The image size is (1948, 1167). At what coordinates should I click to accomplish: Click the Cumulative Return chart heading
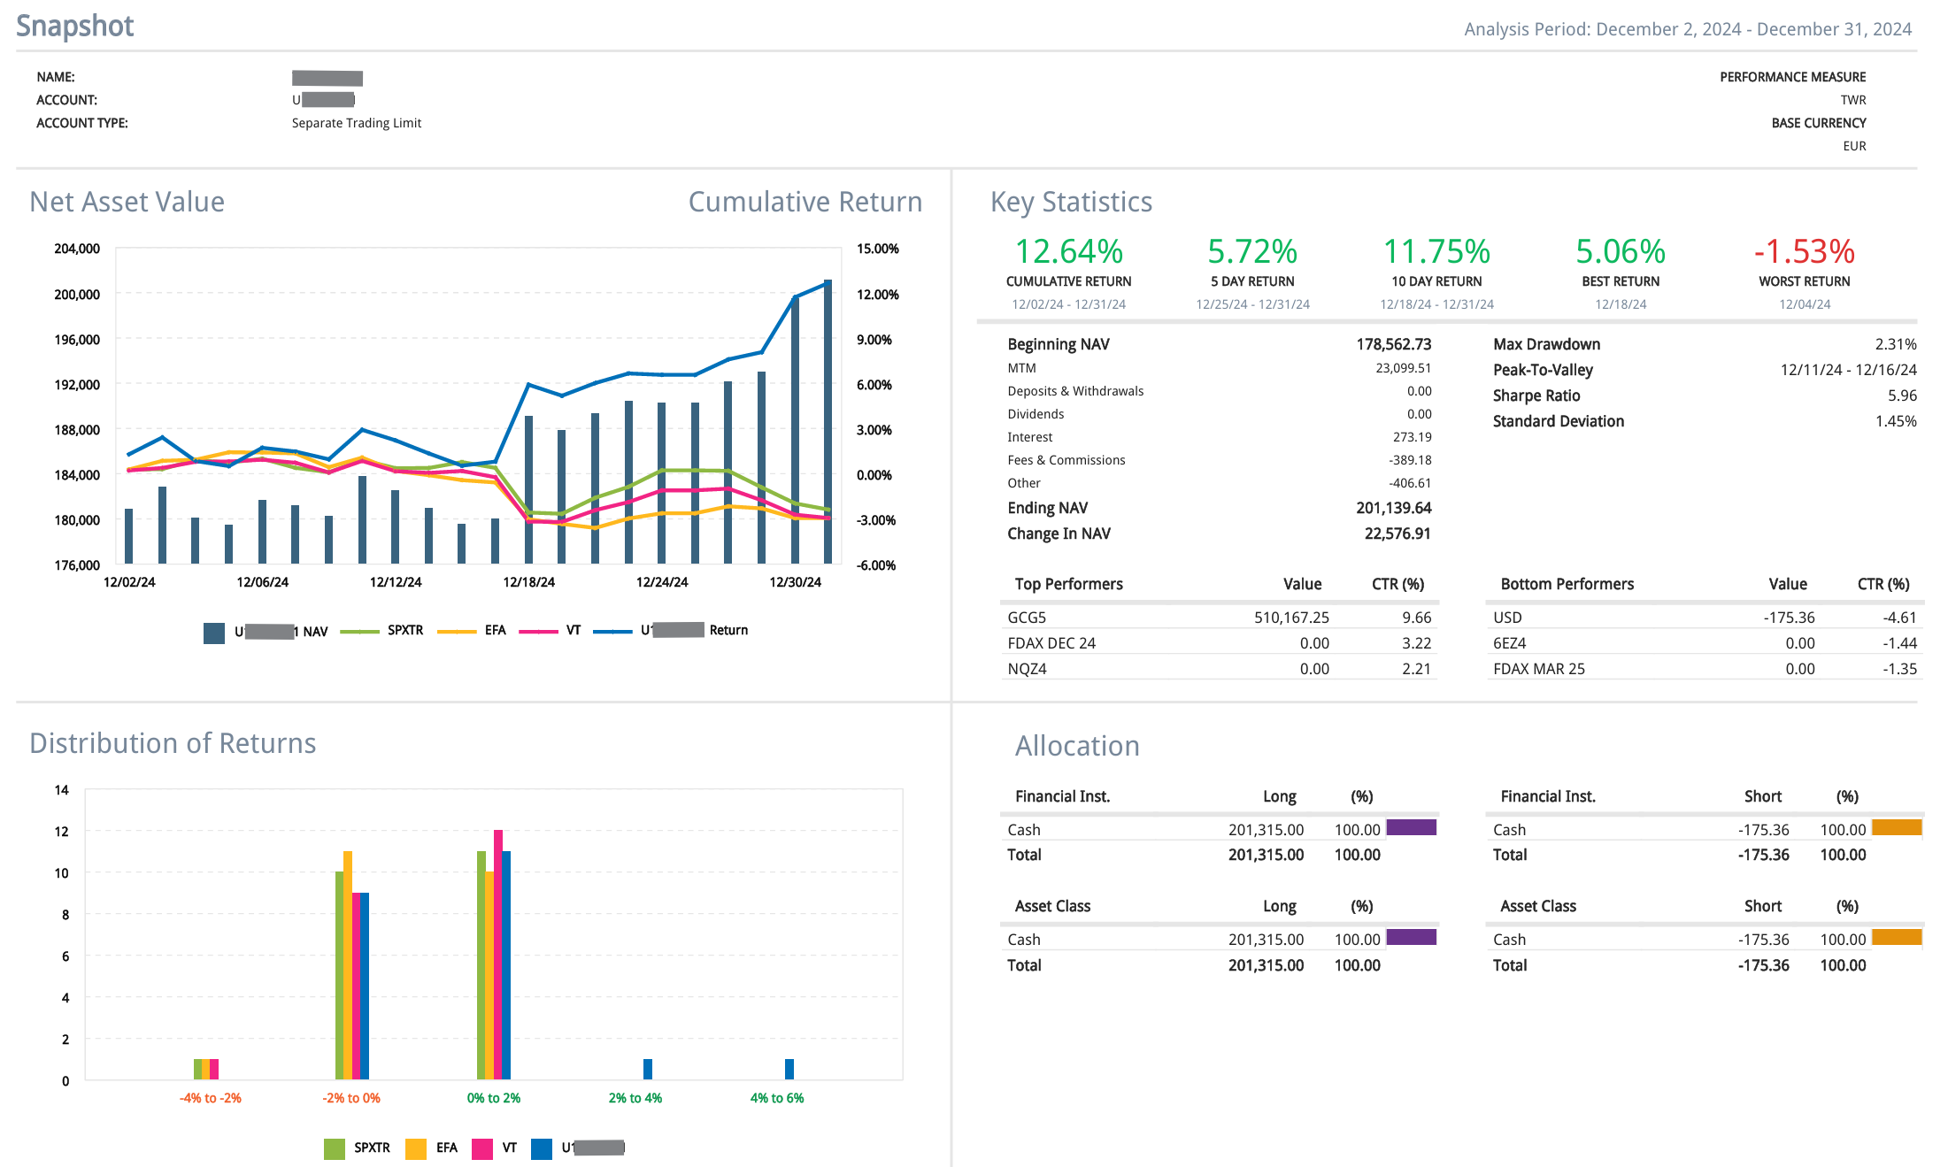coord(805,202)
